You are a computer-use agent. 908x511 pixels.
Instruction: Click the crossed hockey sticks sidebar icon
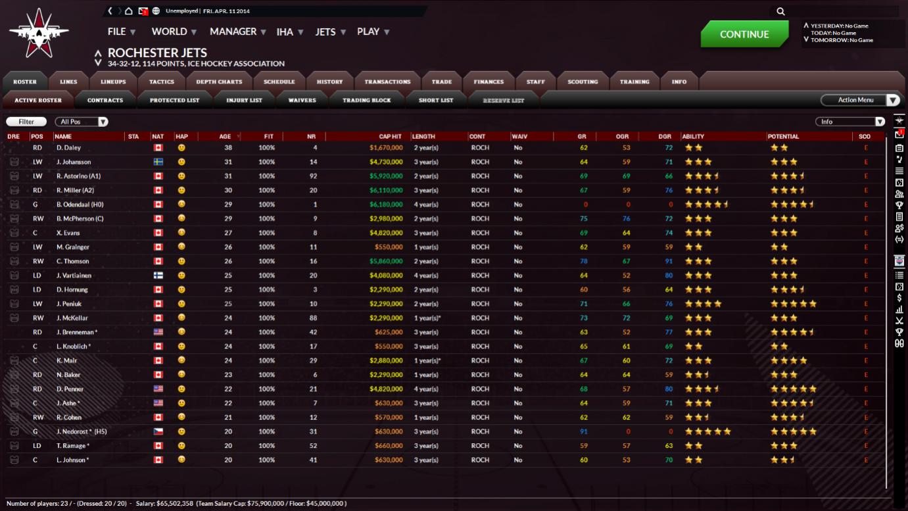[x=899, y=320]
